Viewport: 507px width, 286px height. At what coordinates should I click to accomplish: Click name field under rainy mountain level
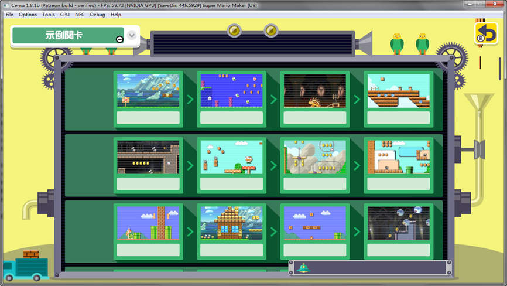(x=148, y=118)
